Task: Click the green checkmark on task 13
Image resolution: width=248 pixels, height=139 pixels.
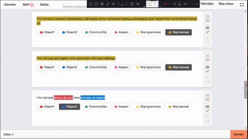Action: point(207,32)
